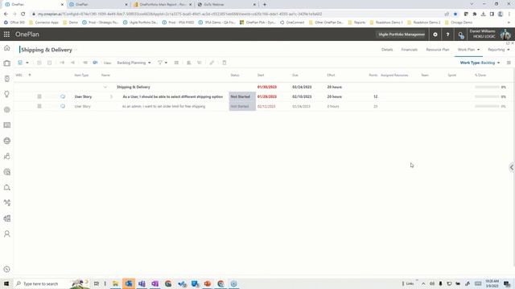The image size is (515, 289).
Task: Click Daniel Williams profile avatar
Action: coord(505,34)
